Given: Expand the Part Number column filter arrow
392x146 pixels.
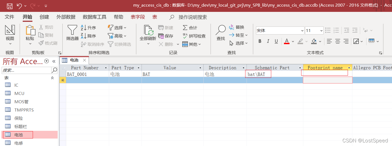Looking at the screenshot, I should point(106,68).
